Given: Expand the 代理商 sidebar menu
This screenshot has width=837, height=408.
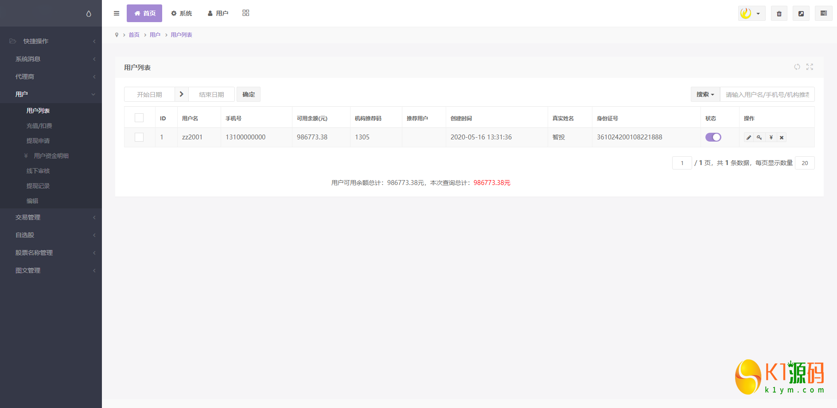Looking at the screenshot, I should tap(51, 77).
